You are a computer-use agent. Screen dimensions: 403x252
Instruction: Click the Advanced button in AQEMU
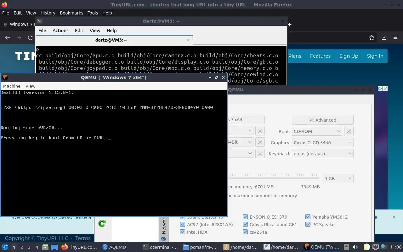[x=322, y=120]
